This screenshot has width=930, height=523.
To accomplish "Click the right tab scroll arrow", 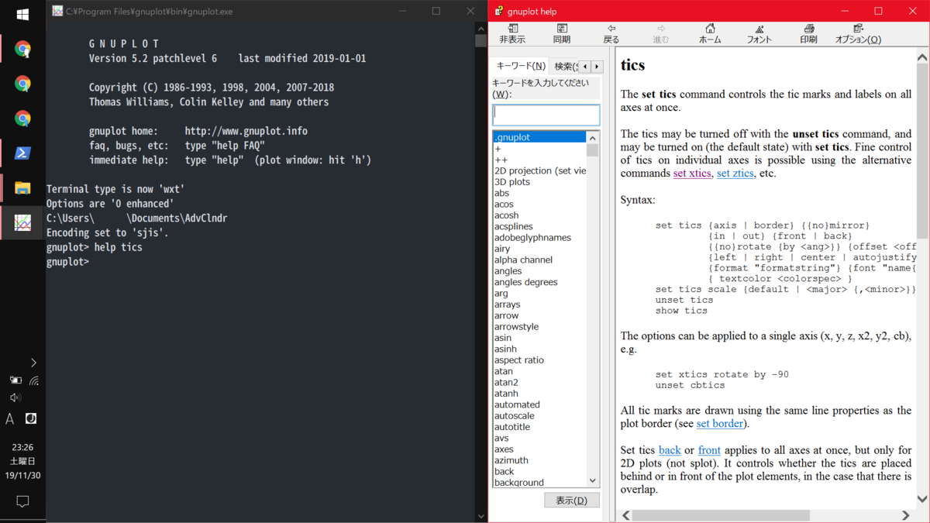I will pos(597,67).
